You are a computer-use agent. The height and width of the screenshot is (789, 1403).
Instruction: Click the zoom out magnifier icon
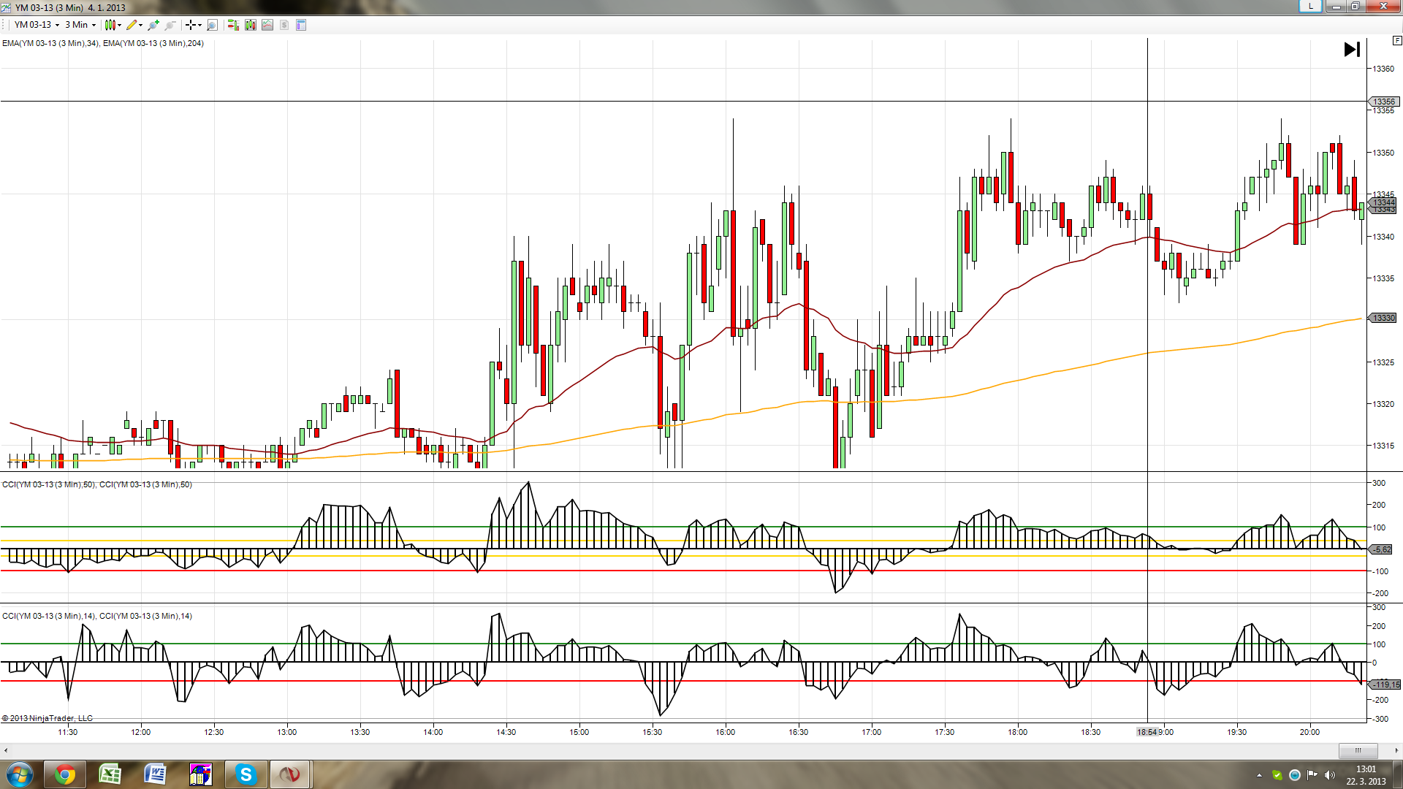170,25
